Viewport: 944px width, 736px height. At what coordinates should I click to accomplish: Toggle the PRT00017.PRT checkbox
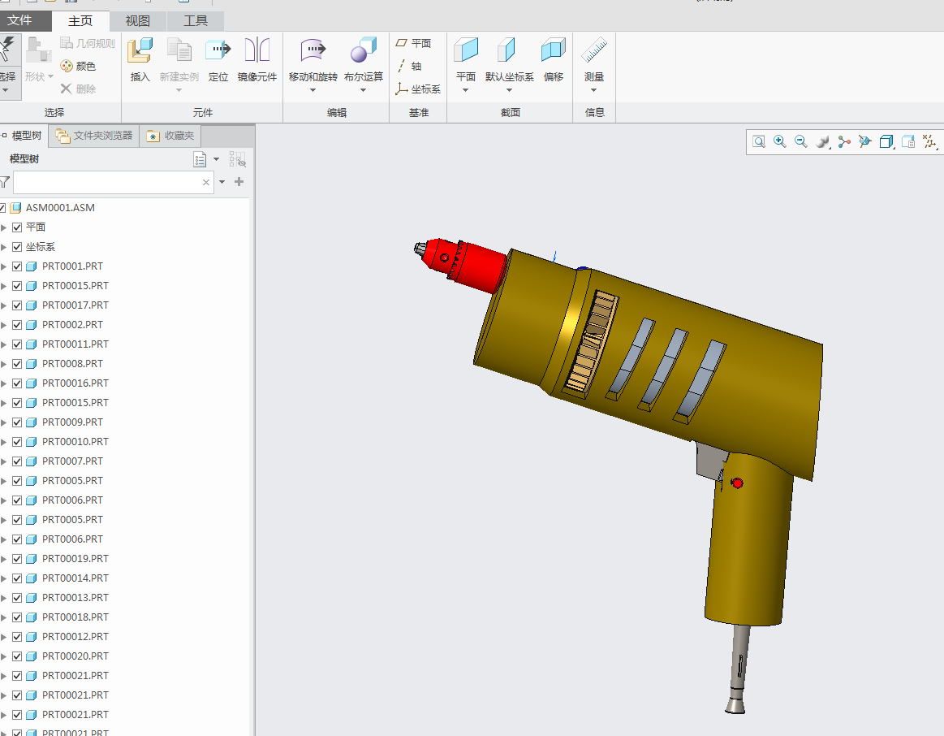click(x=17, y=305)
